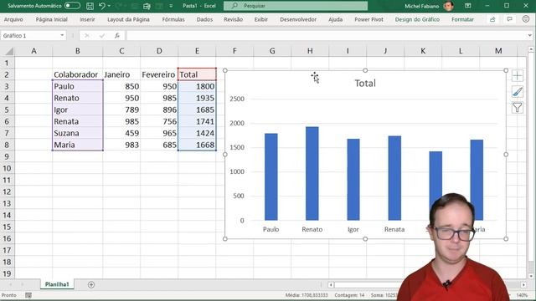Screen dimensions: 536x301
Task: Expand the Name Box dropdown arrow
Action: (62, 35)
